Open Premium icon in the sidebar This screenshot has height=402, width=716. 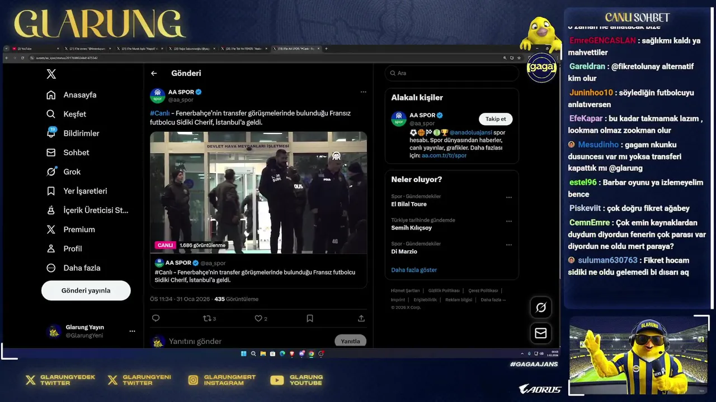[51, 229]
